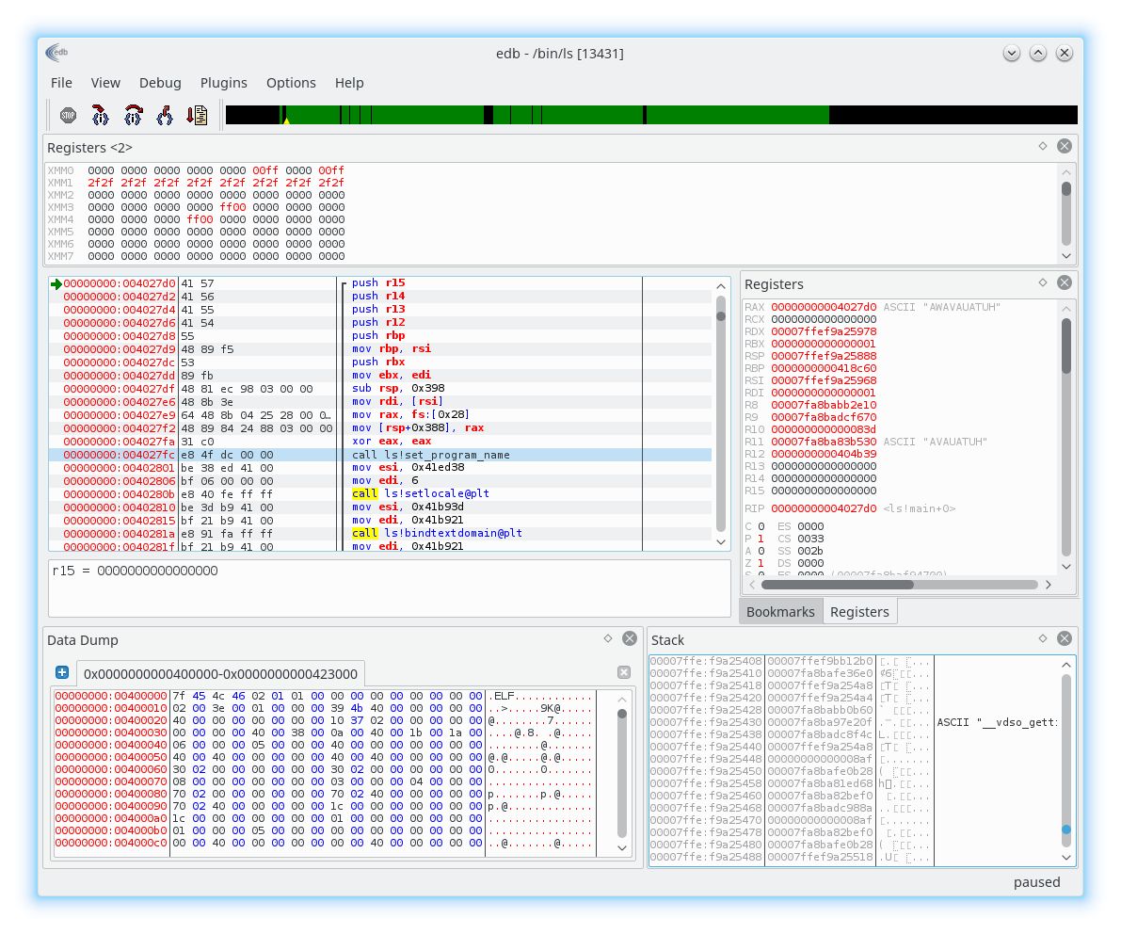
Task: Add a new memory region with the plus icon
Action: [x=61, y=672]
